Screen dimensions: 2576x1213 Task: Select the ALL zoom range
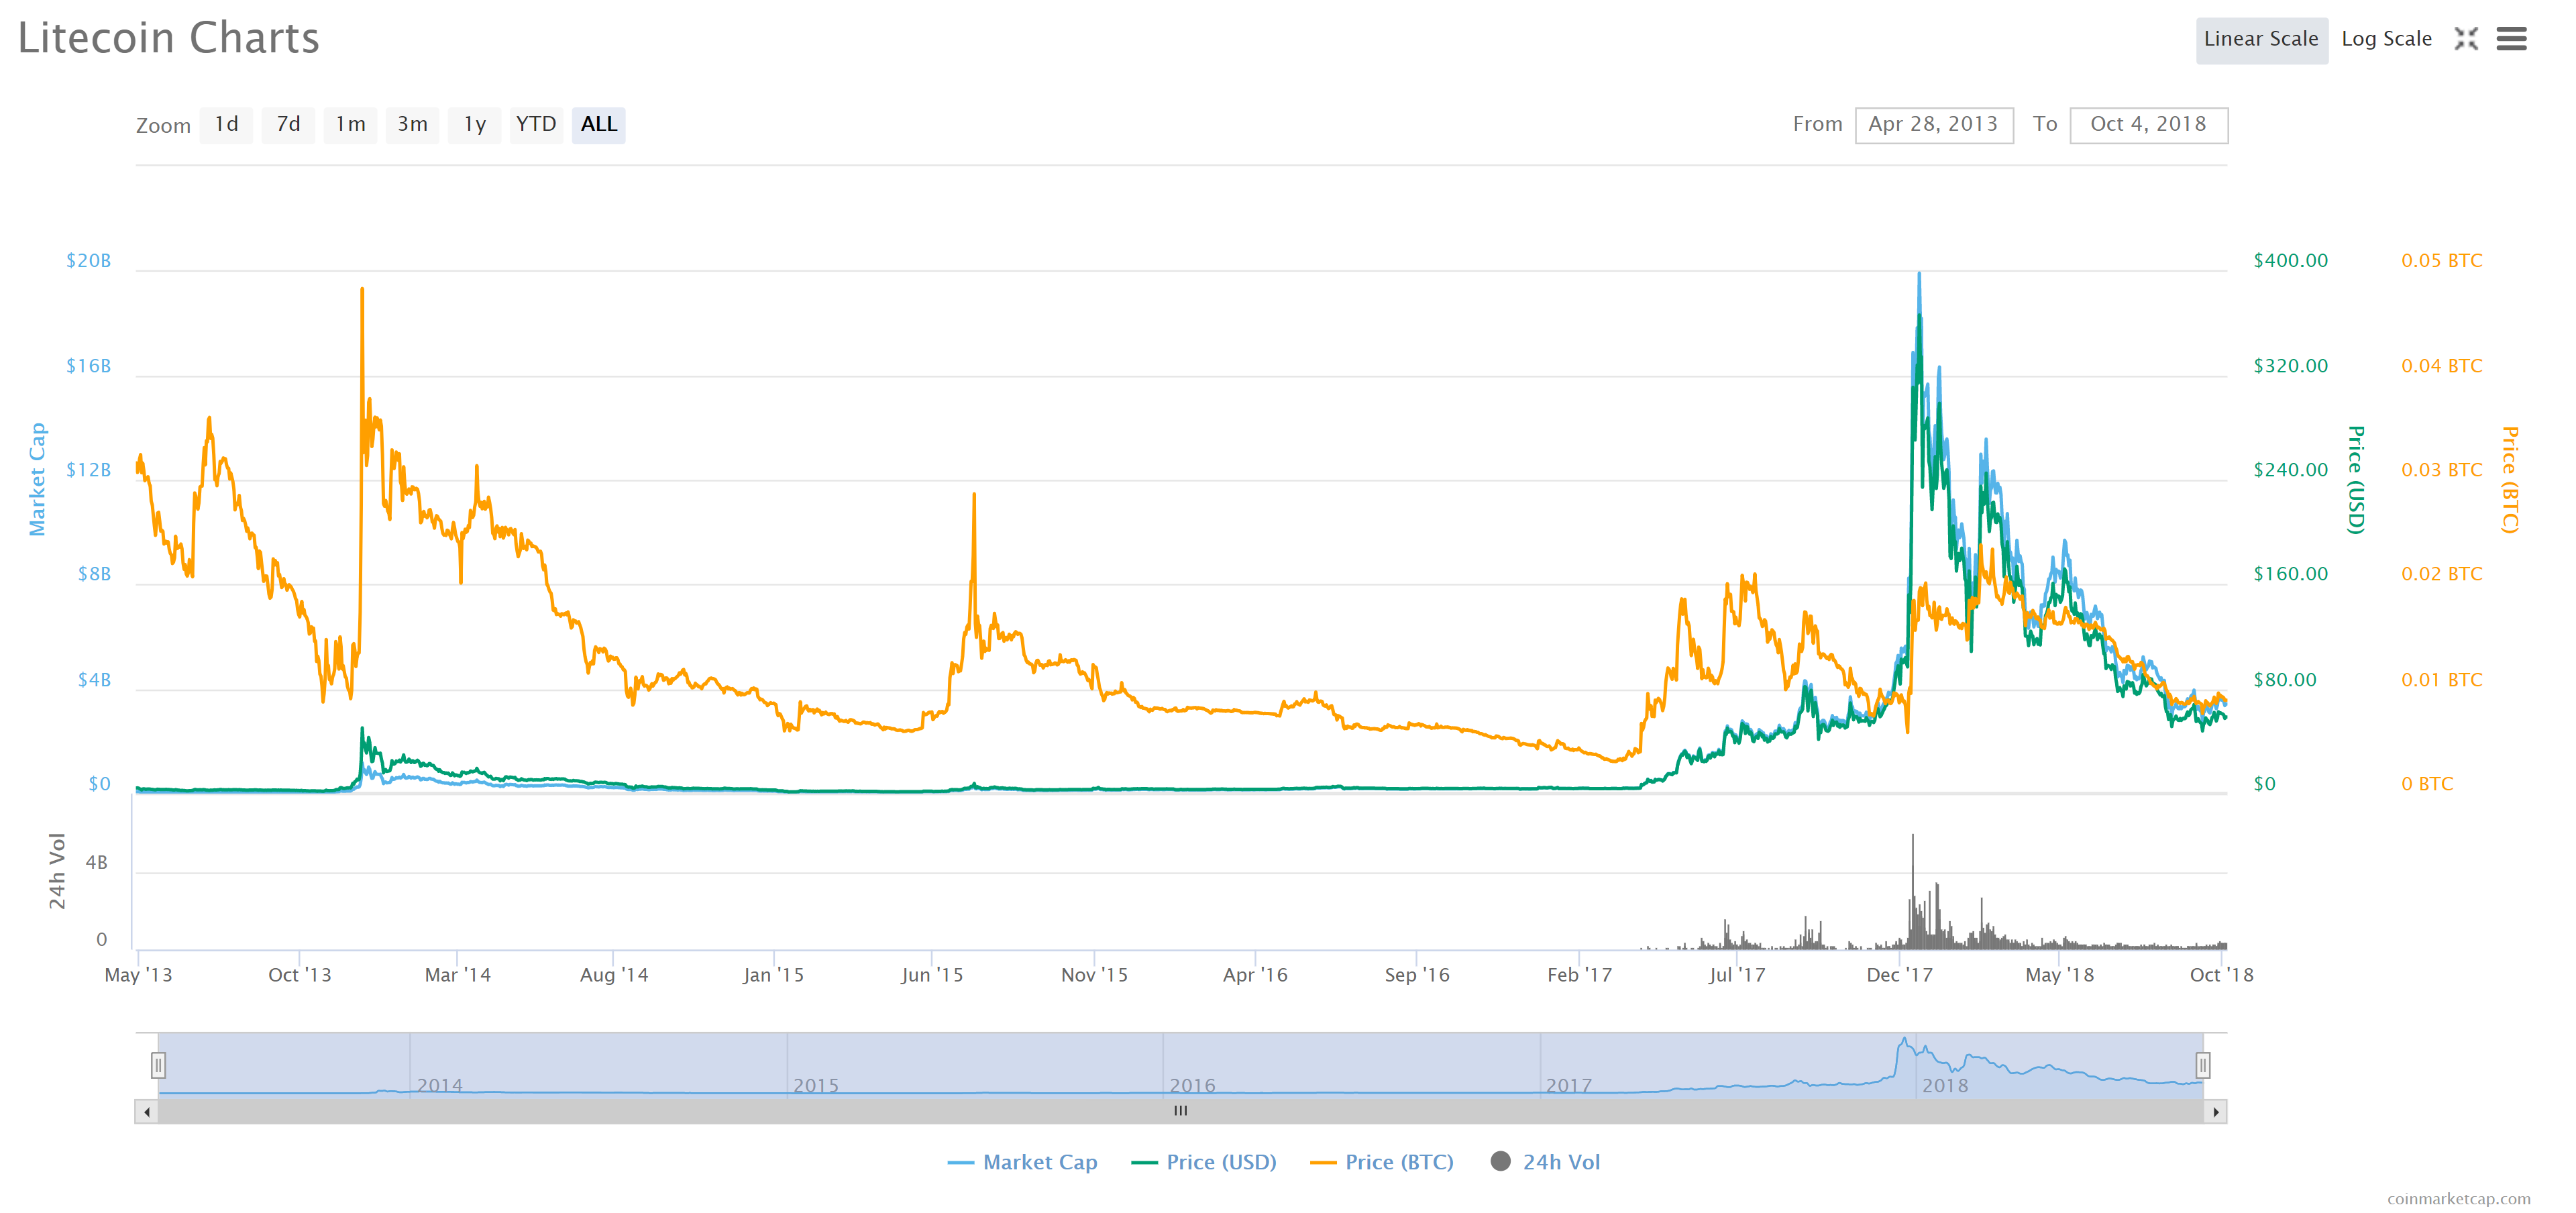pyautogui.click(x=598, y=125)
